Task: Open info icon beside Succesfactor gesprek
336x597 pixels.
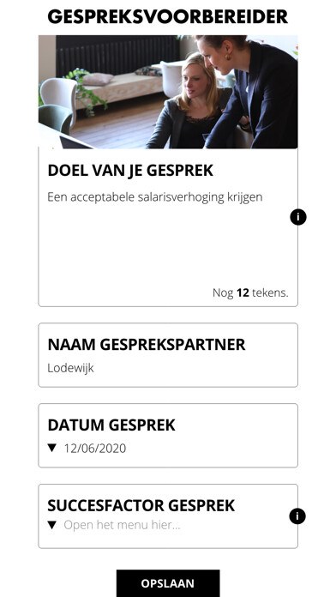Action: (297, 516)
